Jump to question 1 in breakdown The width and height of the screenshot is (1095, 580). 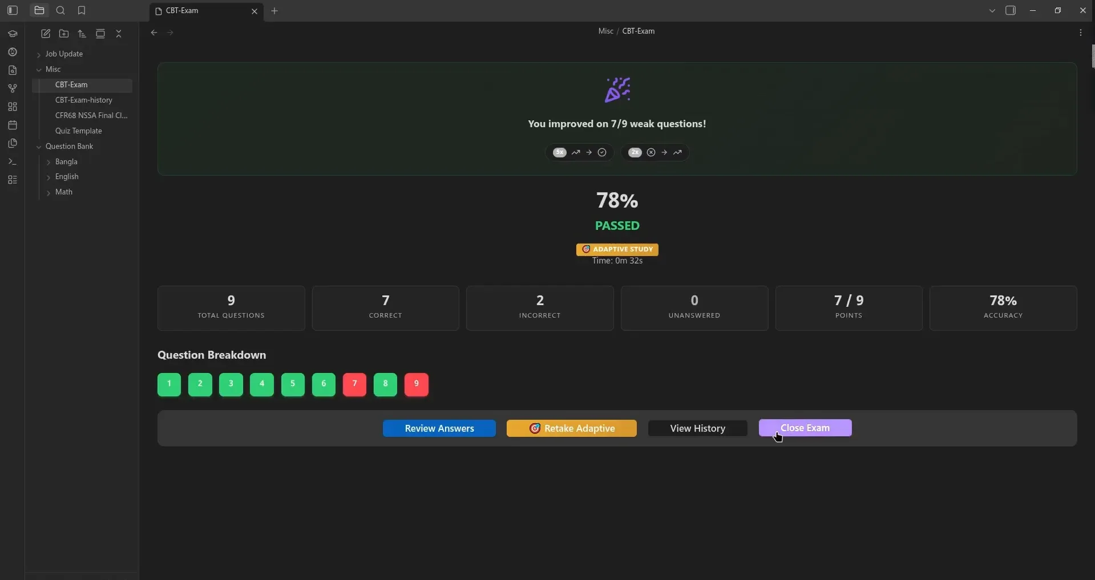coord(169,384)
